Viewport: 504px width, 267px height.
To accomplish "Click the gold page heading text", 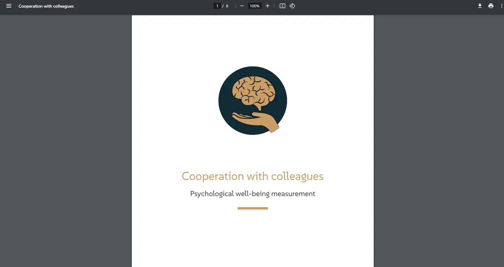I will click(x=253, y=176).
